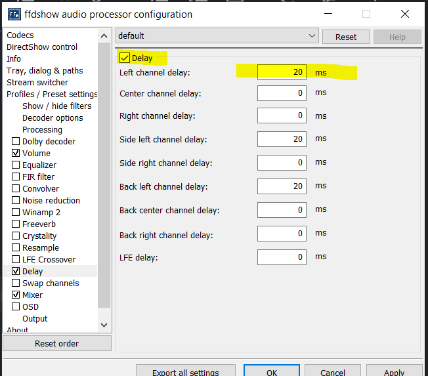
Task: Tick the Resample checkbox
Action: coord(16,247)
